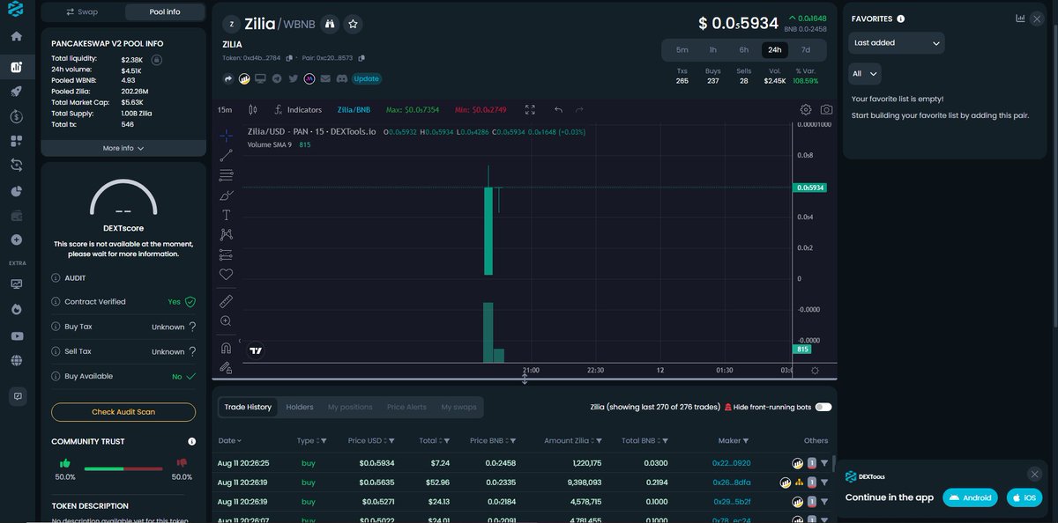Add Zilia pair to favorites via star
Viewport: 1058px width, 523px height.
[x=353, y=24]
